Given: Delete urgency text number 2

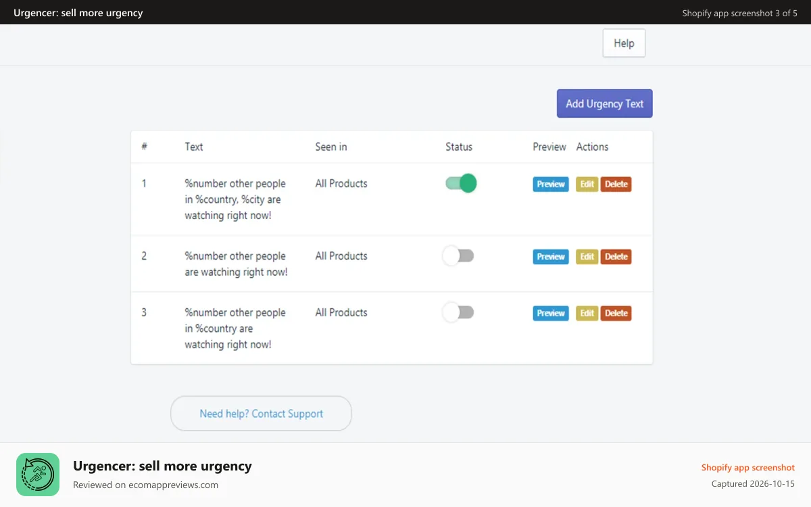Looking at the screenshot, I should pos(616,257).
